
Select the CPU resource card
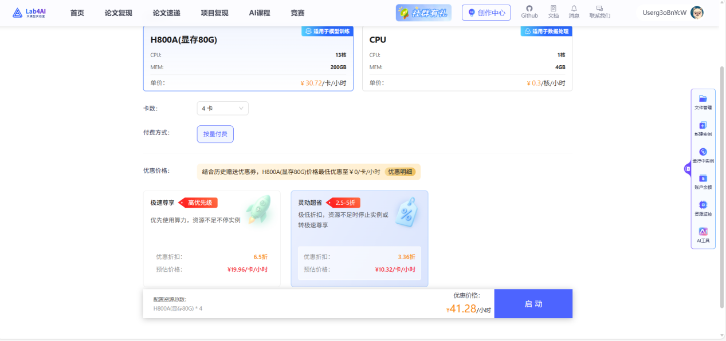point(467,59)
